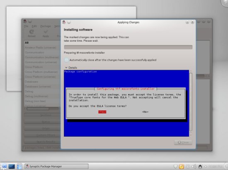Click the yellow notification tray icon

182,167
